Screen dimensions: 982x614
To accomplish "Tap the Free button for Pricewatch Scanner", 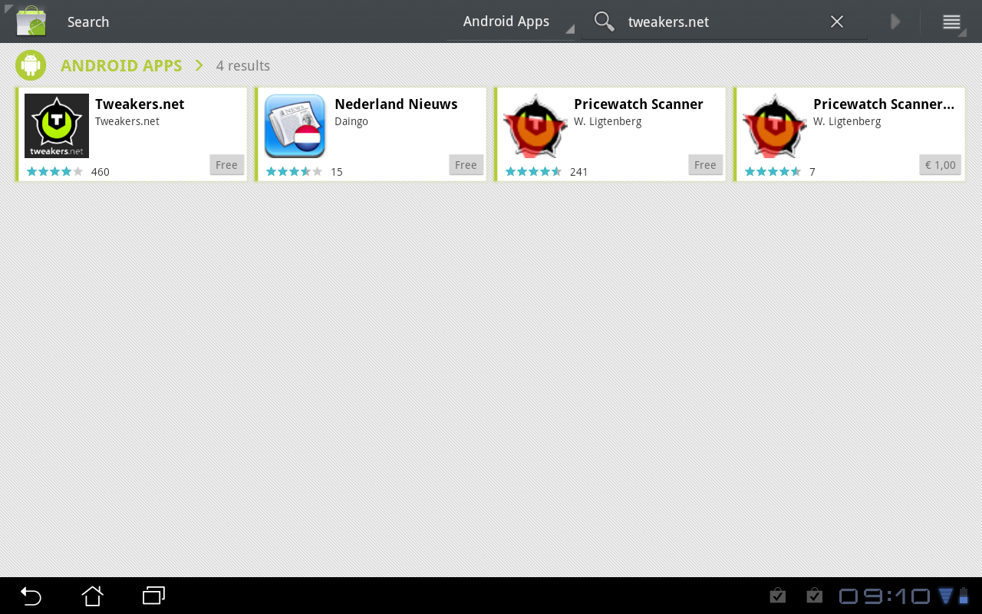I will tap(705, 165).
